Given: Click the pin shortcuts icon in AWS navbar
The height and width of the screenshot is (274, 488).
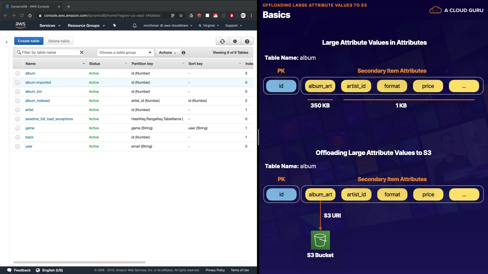Looking at the screenshot, I should [115, 25].
